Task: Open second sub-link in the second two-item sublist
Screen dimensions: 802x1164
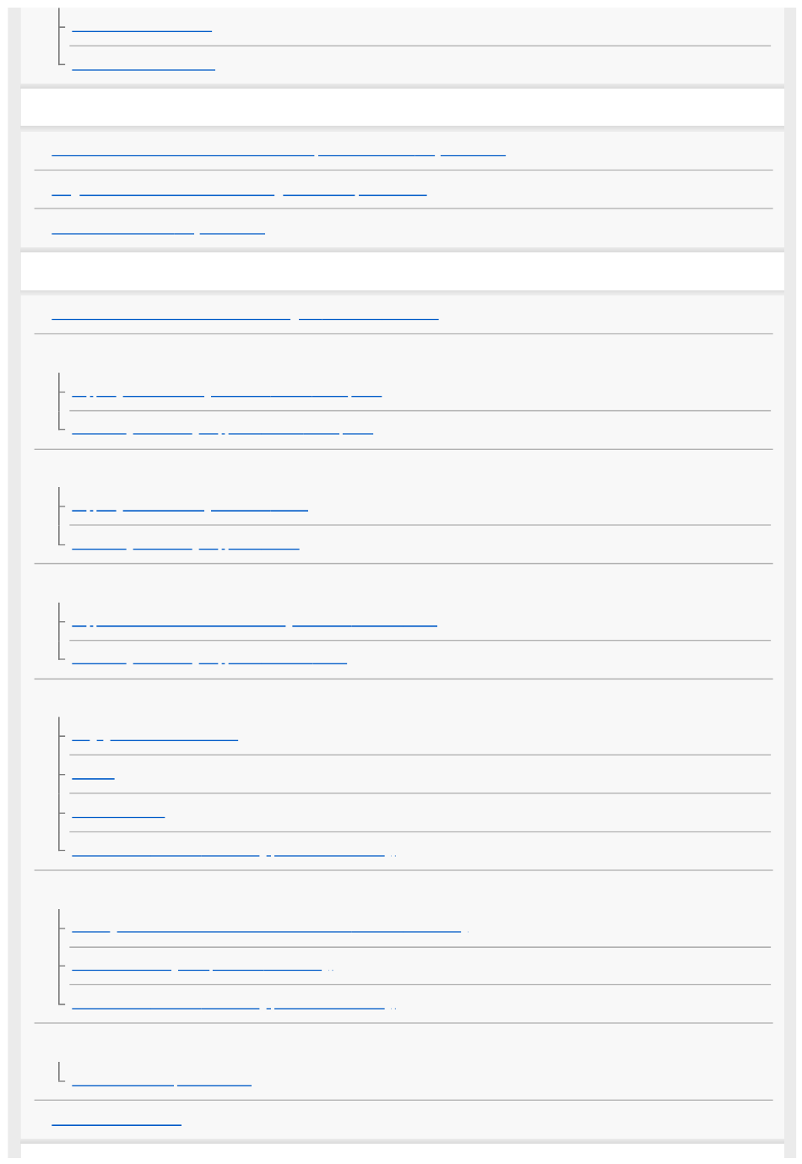Action: point(186,544)
